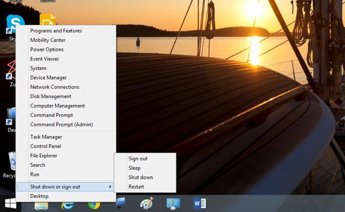Choose Desktop at the menu bottom
The image size is (345, 212).
66,196
